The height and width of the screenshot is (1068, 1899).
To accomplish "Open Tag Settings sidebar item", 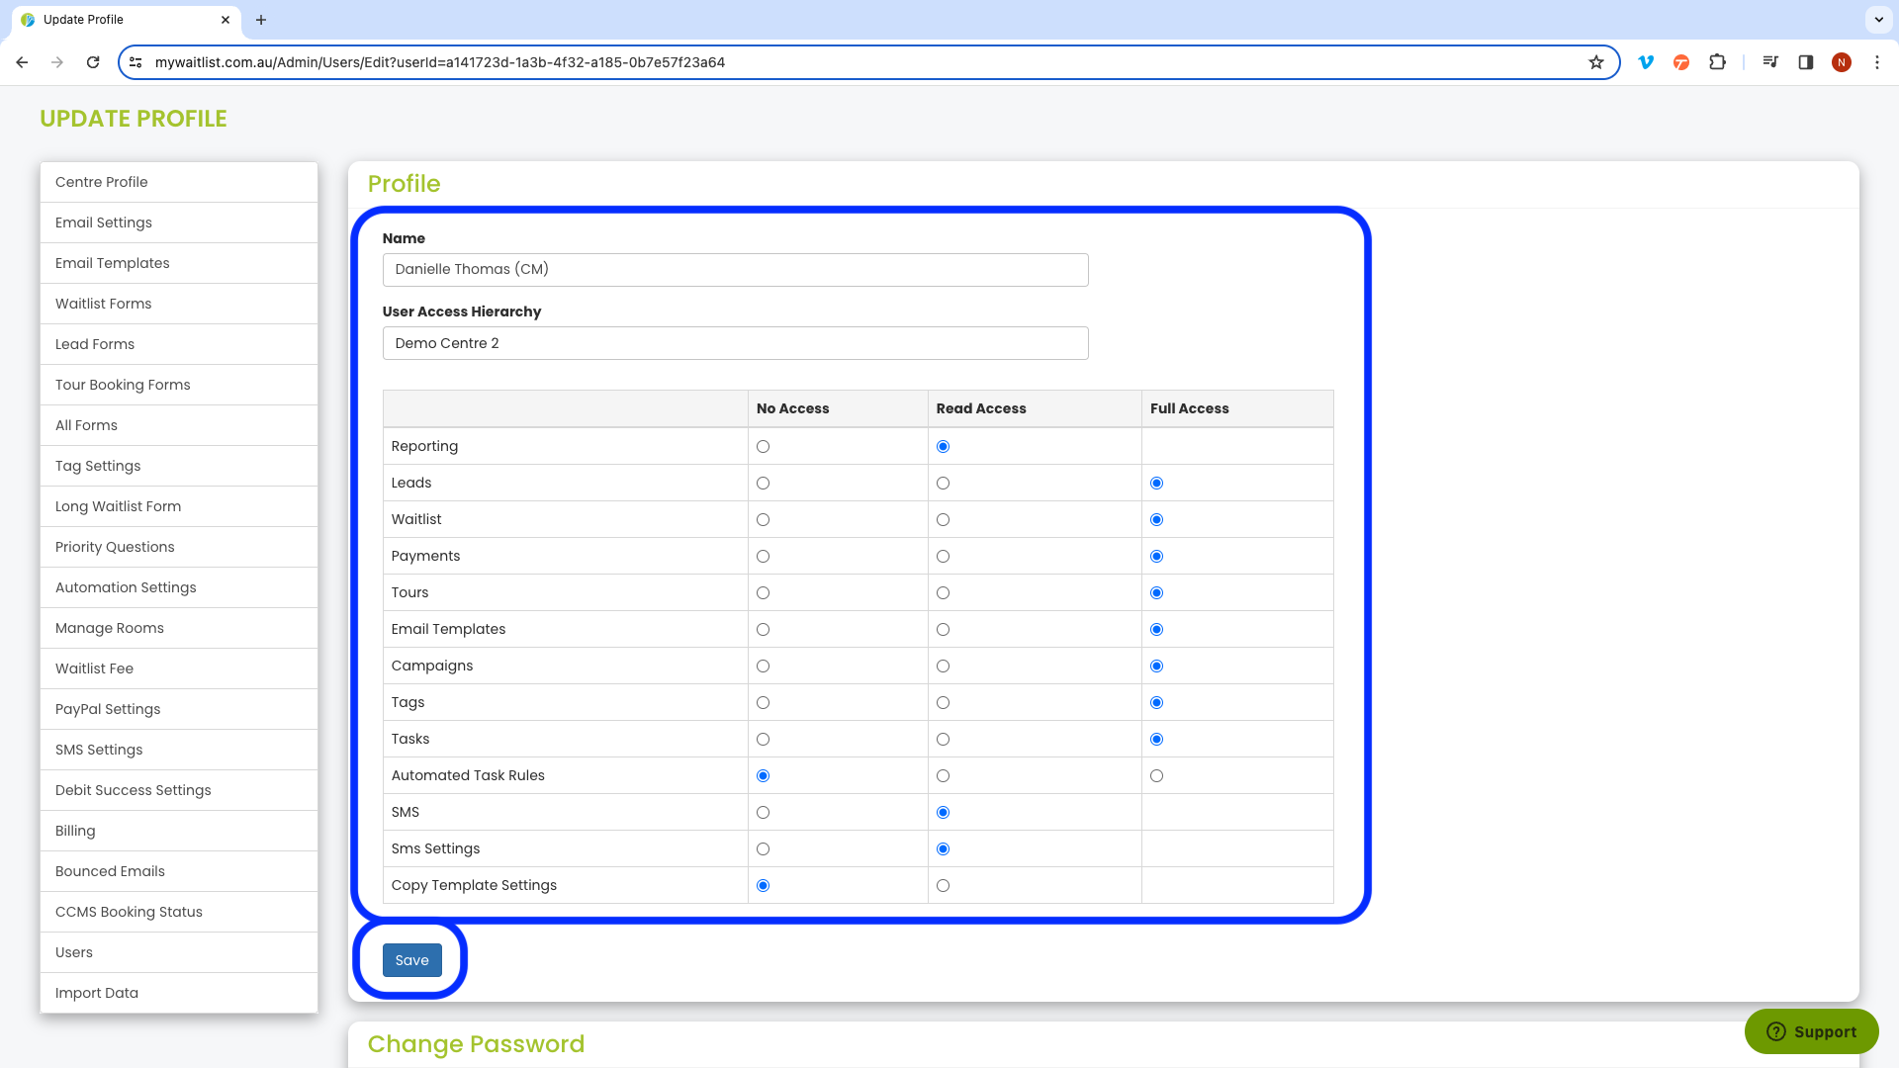I will click(x=179, y=466).
